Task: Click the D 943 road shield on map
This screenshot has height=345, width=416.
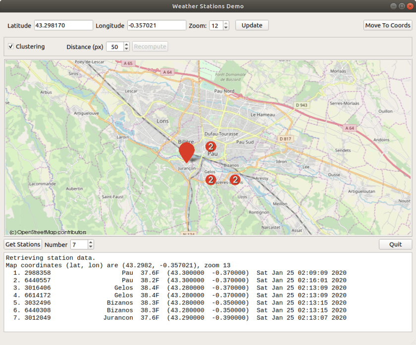Action: [x=302, y=105]
